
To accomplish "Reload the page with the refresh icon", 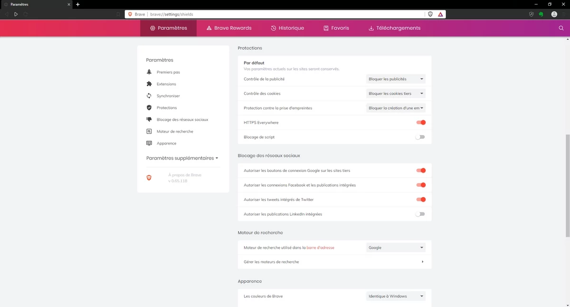I will click(x=26, y=14).
